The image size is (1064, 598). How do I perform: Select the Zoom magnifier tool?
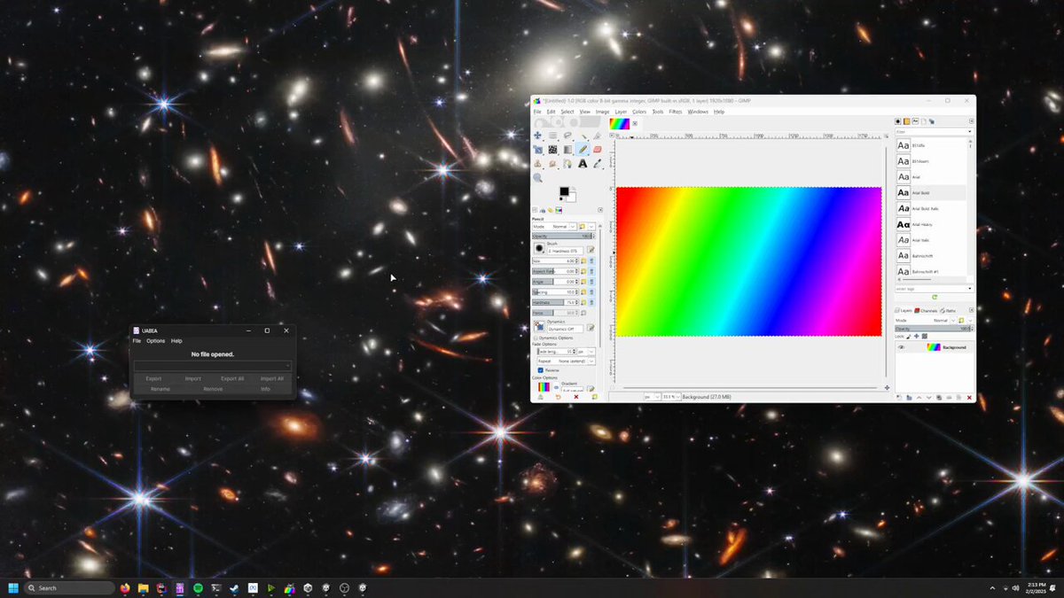tap(537, 177)
